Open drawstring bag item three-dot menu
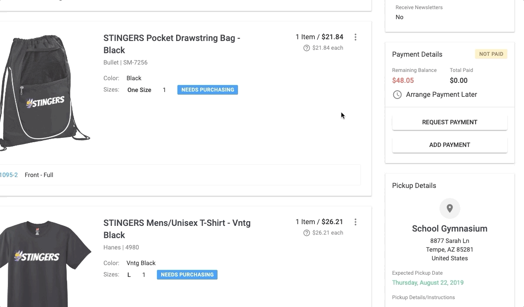This screenshot has width=524, height=307. [x=355, y=38]
